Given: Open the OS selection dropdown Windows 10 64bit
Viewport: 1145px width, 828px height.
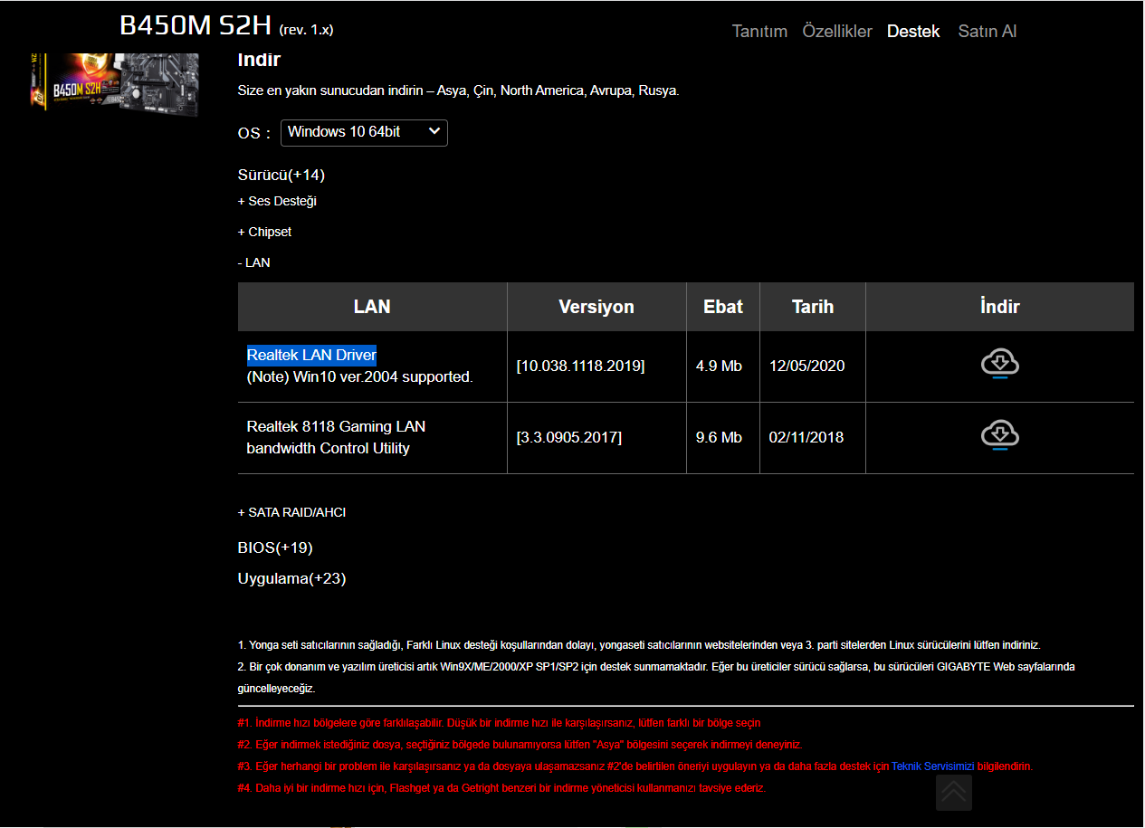Looking at the screenshot, I should pyautogui.click(x=364, y=132).
